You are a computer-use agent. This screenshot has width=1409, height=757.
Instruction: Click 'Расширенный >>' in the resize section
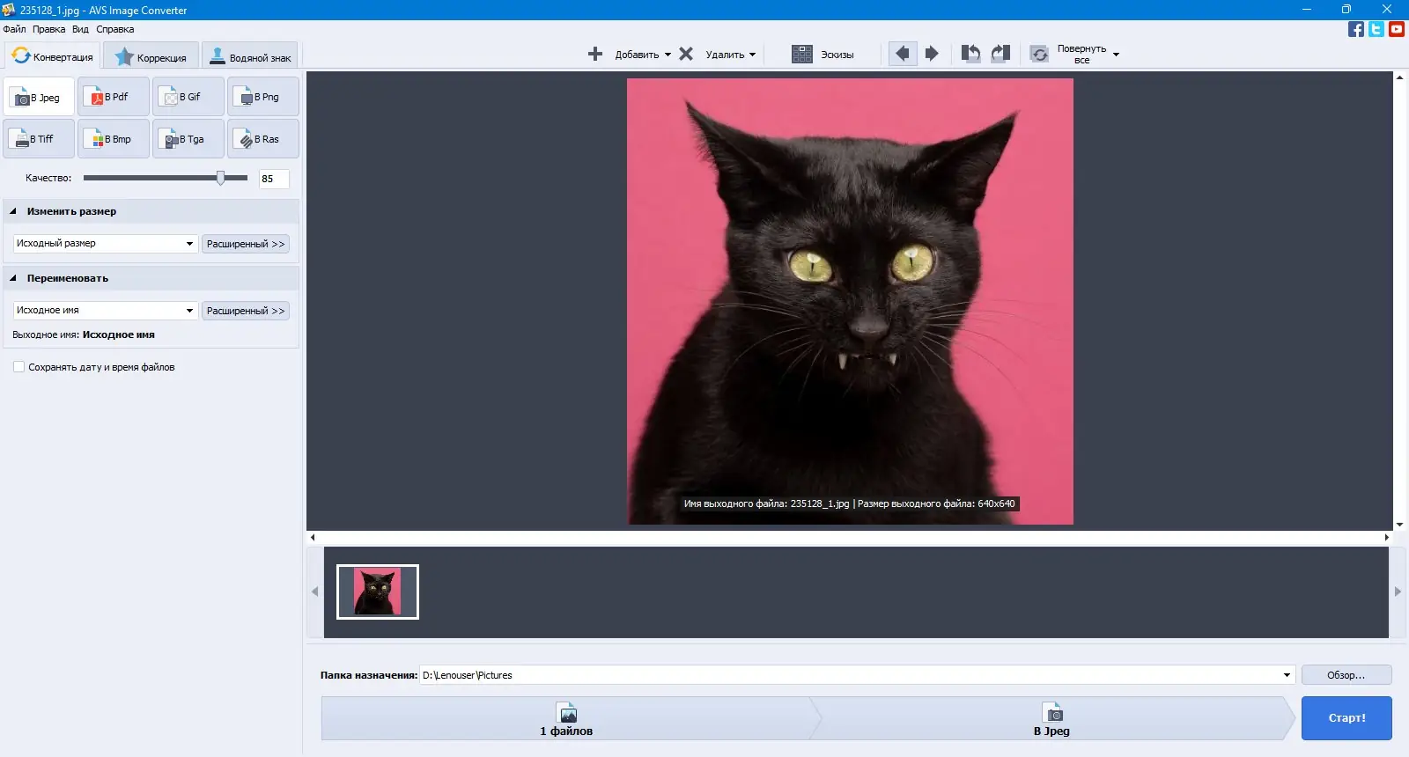pos(246,244)
